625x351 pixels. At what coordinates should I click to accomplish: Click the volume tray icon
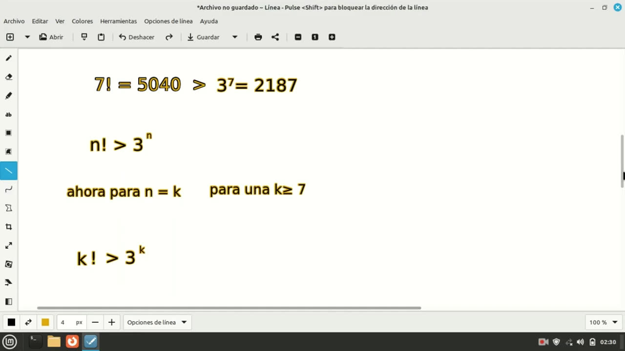[580, 342]
